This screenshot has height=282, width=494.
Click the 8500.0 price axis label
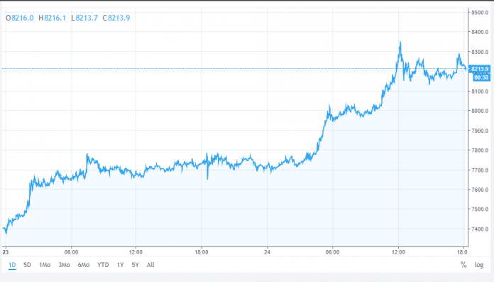tap(480, 12)
